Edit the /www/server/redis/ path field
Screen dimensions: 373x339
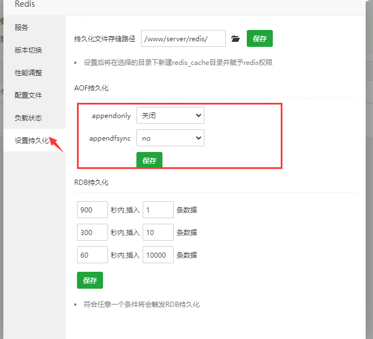click(x=183, y=38)
